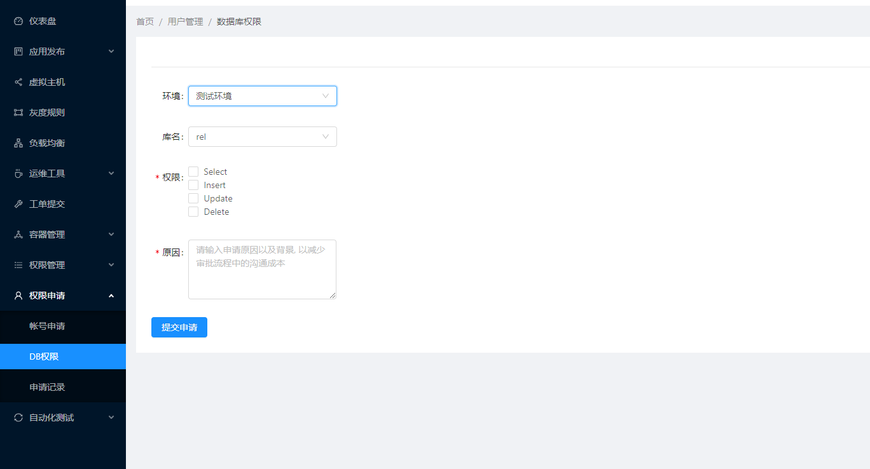Screen dimensions: 870x469
Task: Open 仪表盘 in the sidebar
Action: pos(63,21)
